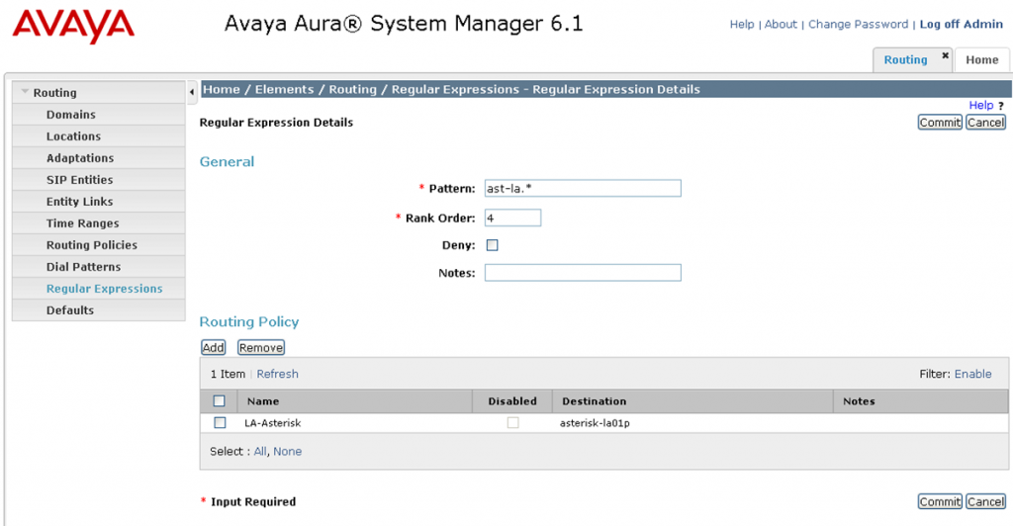This screenshot has height=526, width=1013.
Task: Click Log off Admin
Action: click(x=961, y=24)
